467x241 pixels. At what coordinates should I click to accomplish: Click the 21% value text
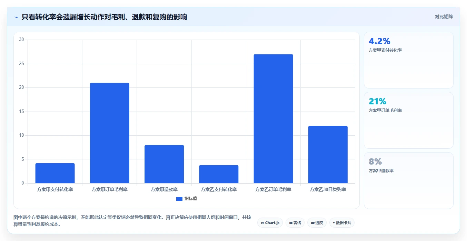[377, 101]
